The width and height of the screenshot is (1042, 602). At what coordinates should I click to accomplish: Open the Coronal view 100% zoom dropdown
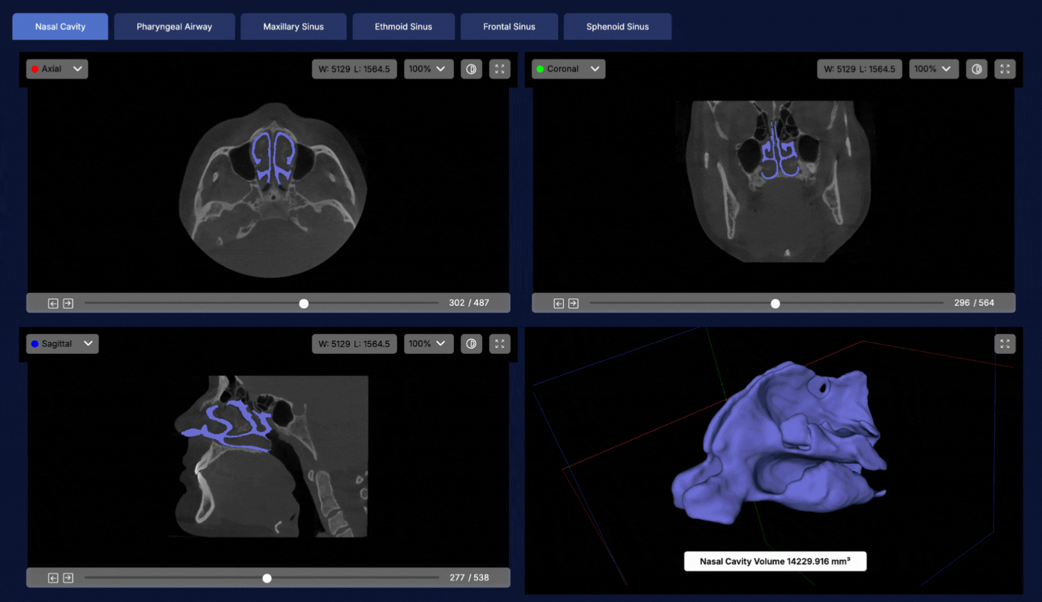[933, 69]
